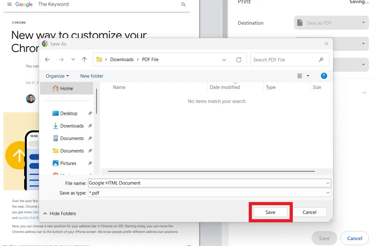The width and height of the screenshot is (373, 246).
Task: Refresh the PDF File folder view
Action: (x=239, y=59)
